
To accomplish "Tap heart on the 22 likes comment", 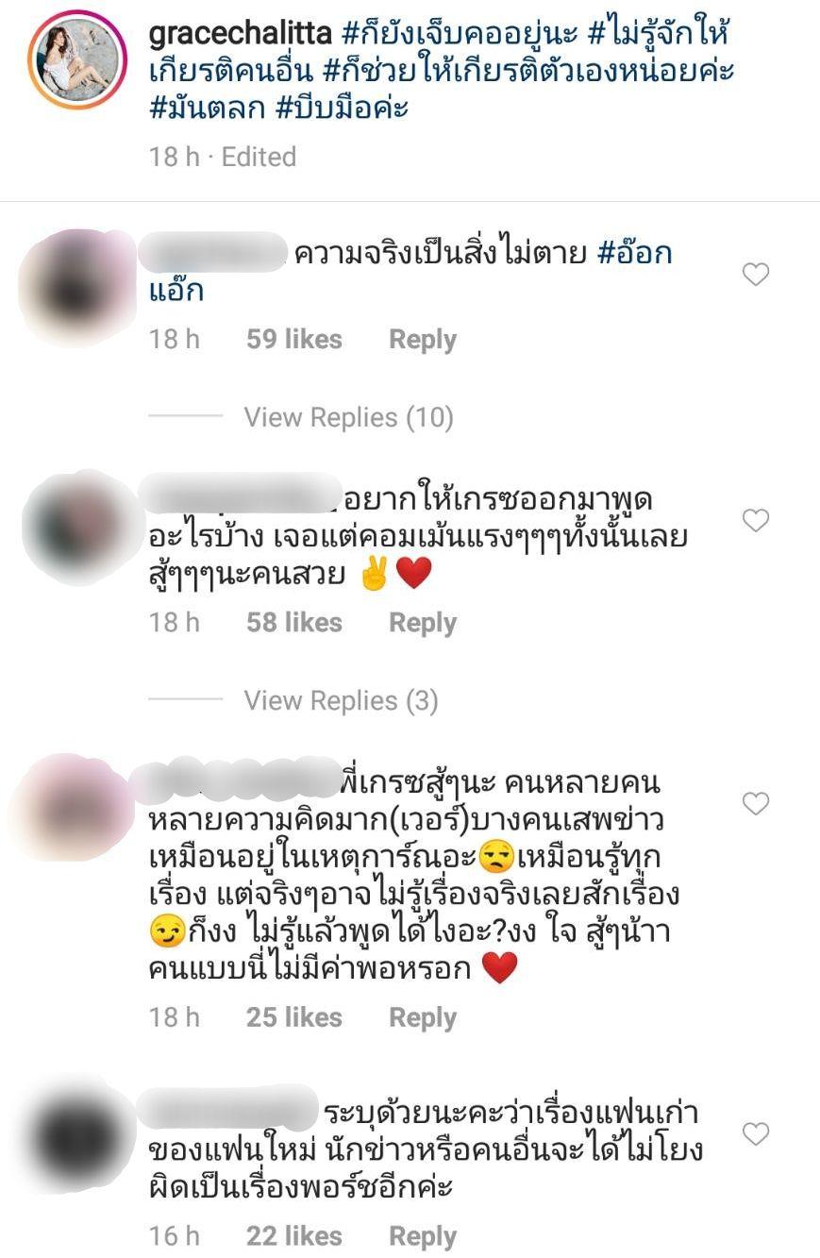I will pos(756,1133).
